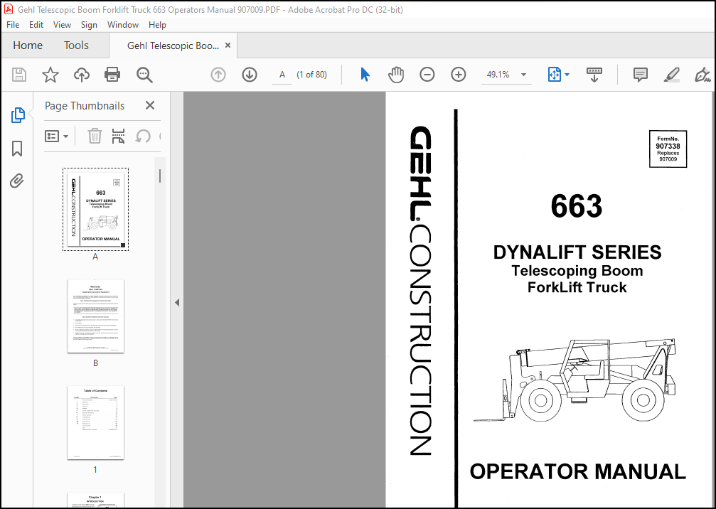
Task: Click the Save file icon
Action: point(19,75)
